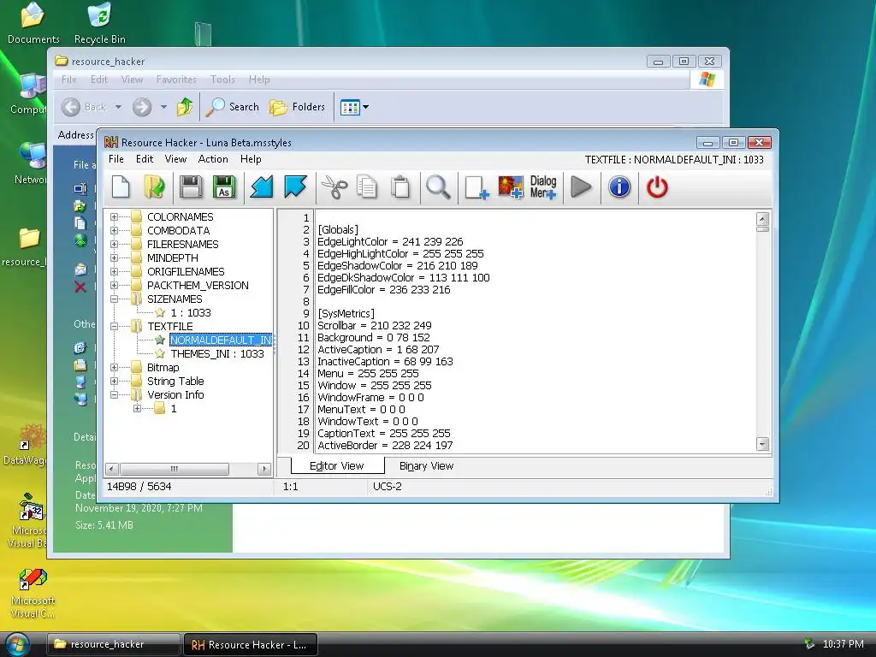Screen dimensions: 876x657
Task: Expand the COLORNAMES tree node
Action: 114,216
